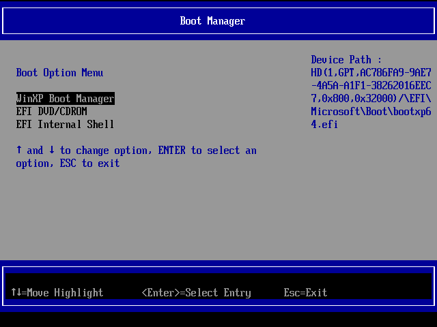Click the '7,0x800,0x32000)/\EFI\' path line
437x327 pixels.
click(371, 98)
